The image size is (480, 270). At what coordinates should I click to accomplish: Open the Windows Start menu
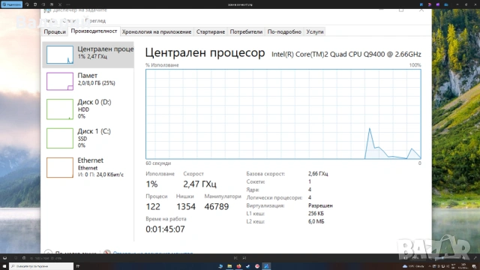(4, 266)
